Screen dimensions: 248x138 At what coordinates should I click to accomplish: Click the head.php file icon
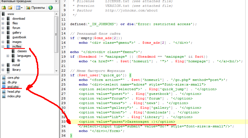point(4,92)
